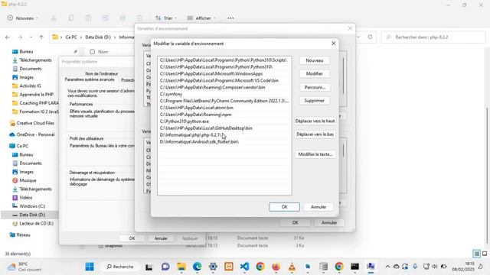
Task: Open the Afficher view dropdown
Action: pyautogui.click(x=201, y=18)
